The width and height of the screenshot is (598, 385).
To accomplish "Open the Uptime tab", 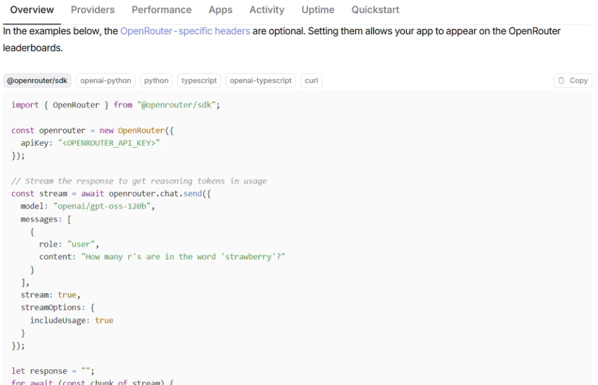I will 318,10.
